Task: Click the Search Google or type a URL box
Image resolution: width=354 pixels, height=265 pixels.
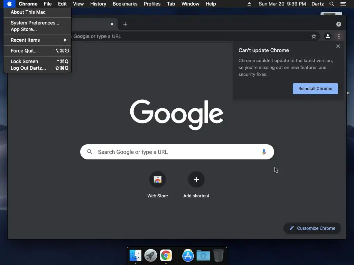Action: point(177,152)
